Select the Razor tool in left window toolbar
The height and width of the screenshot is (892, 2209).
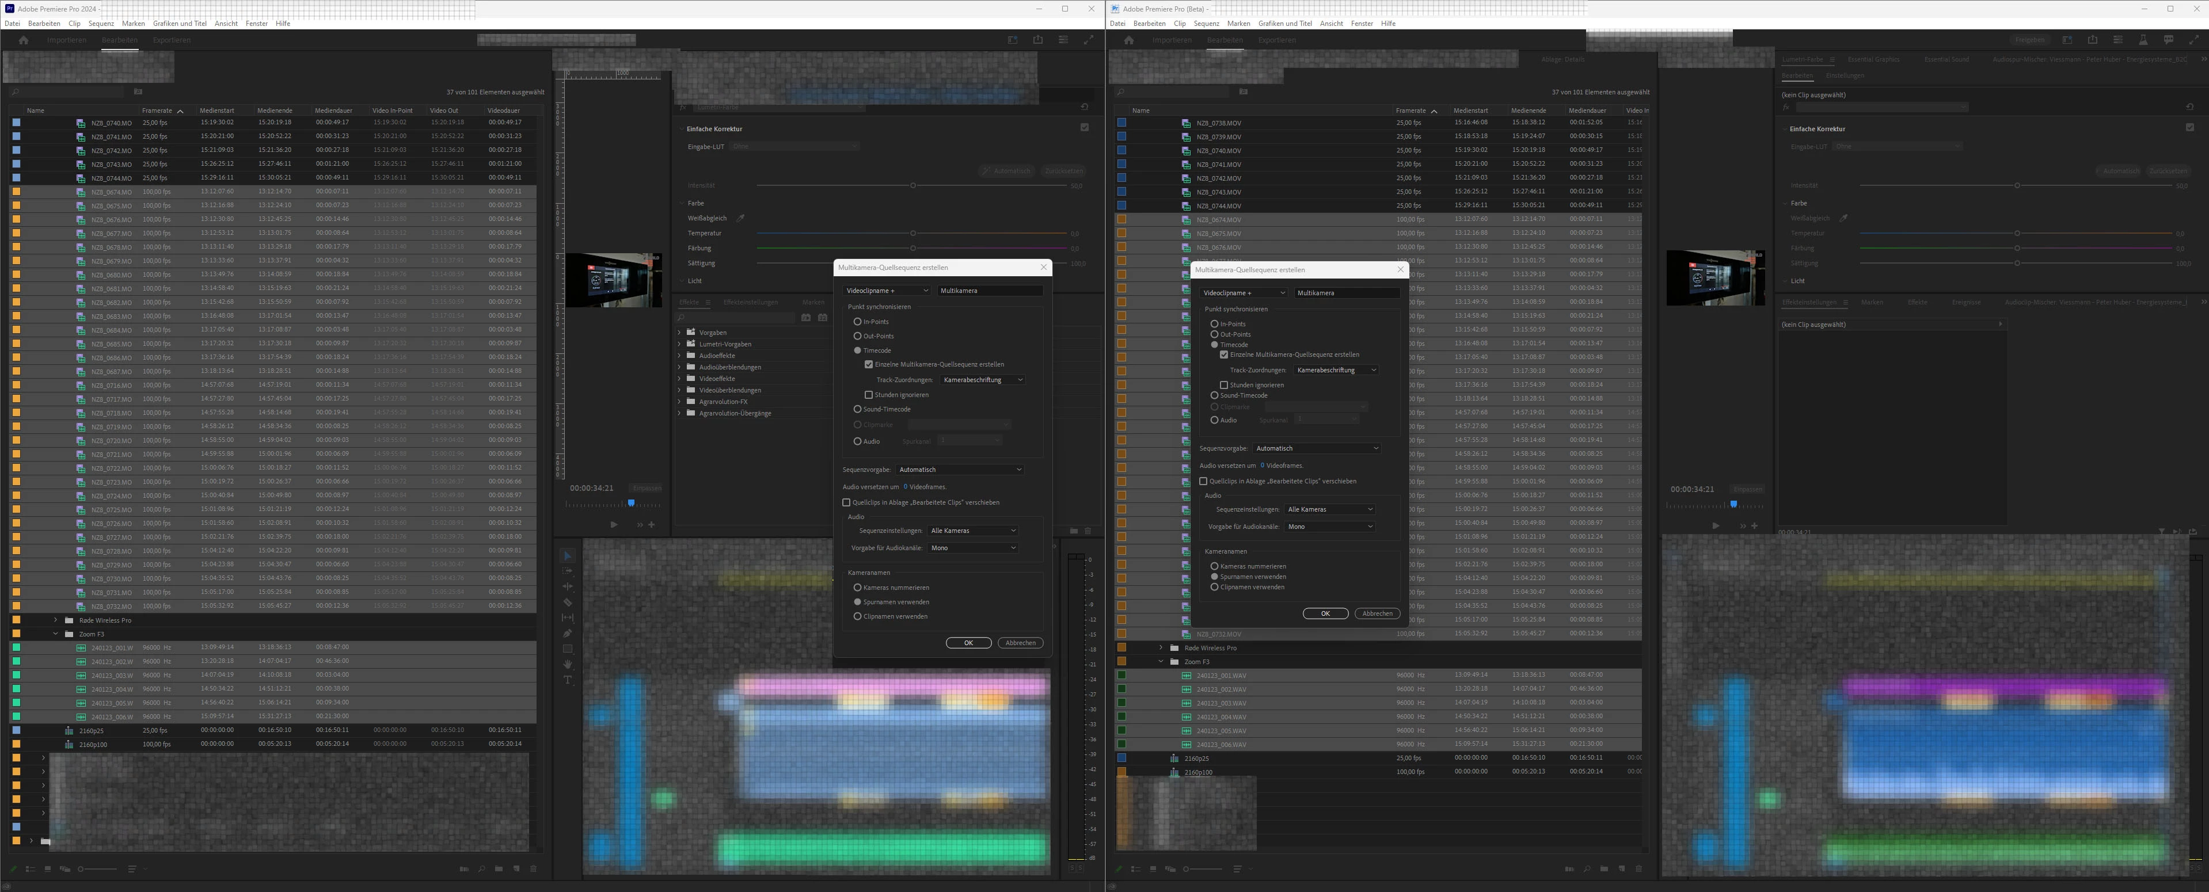pyautogui.click(x=568, y=603)
